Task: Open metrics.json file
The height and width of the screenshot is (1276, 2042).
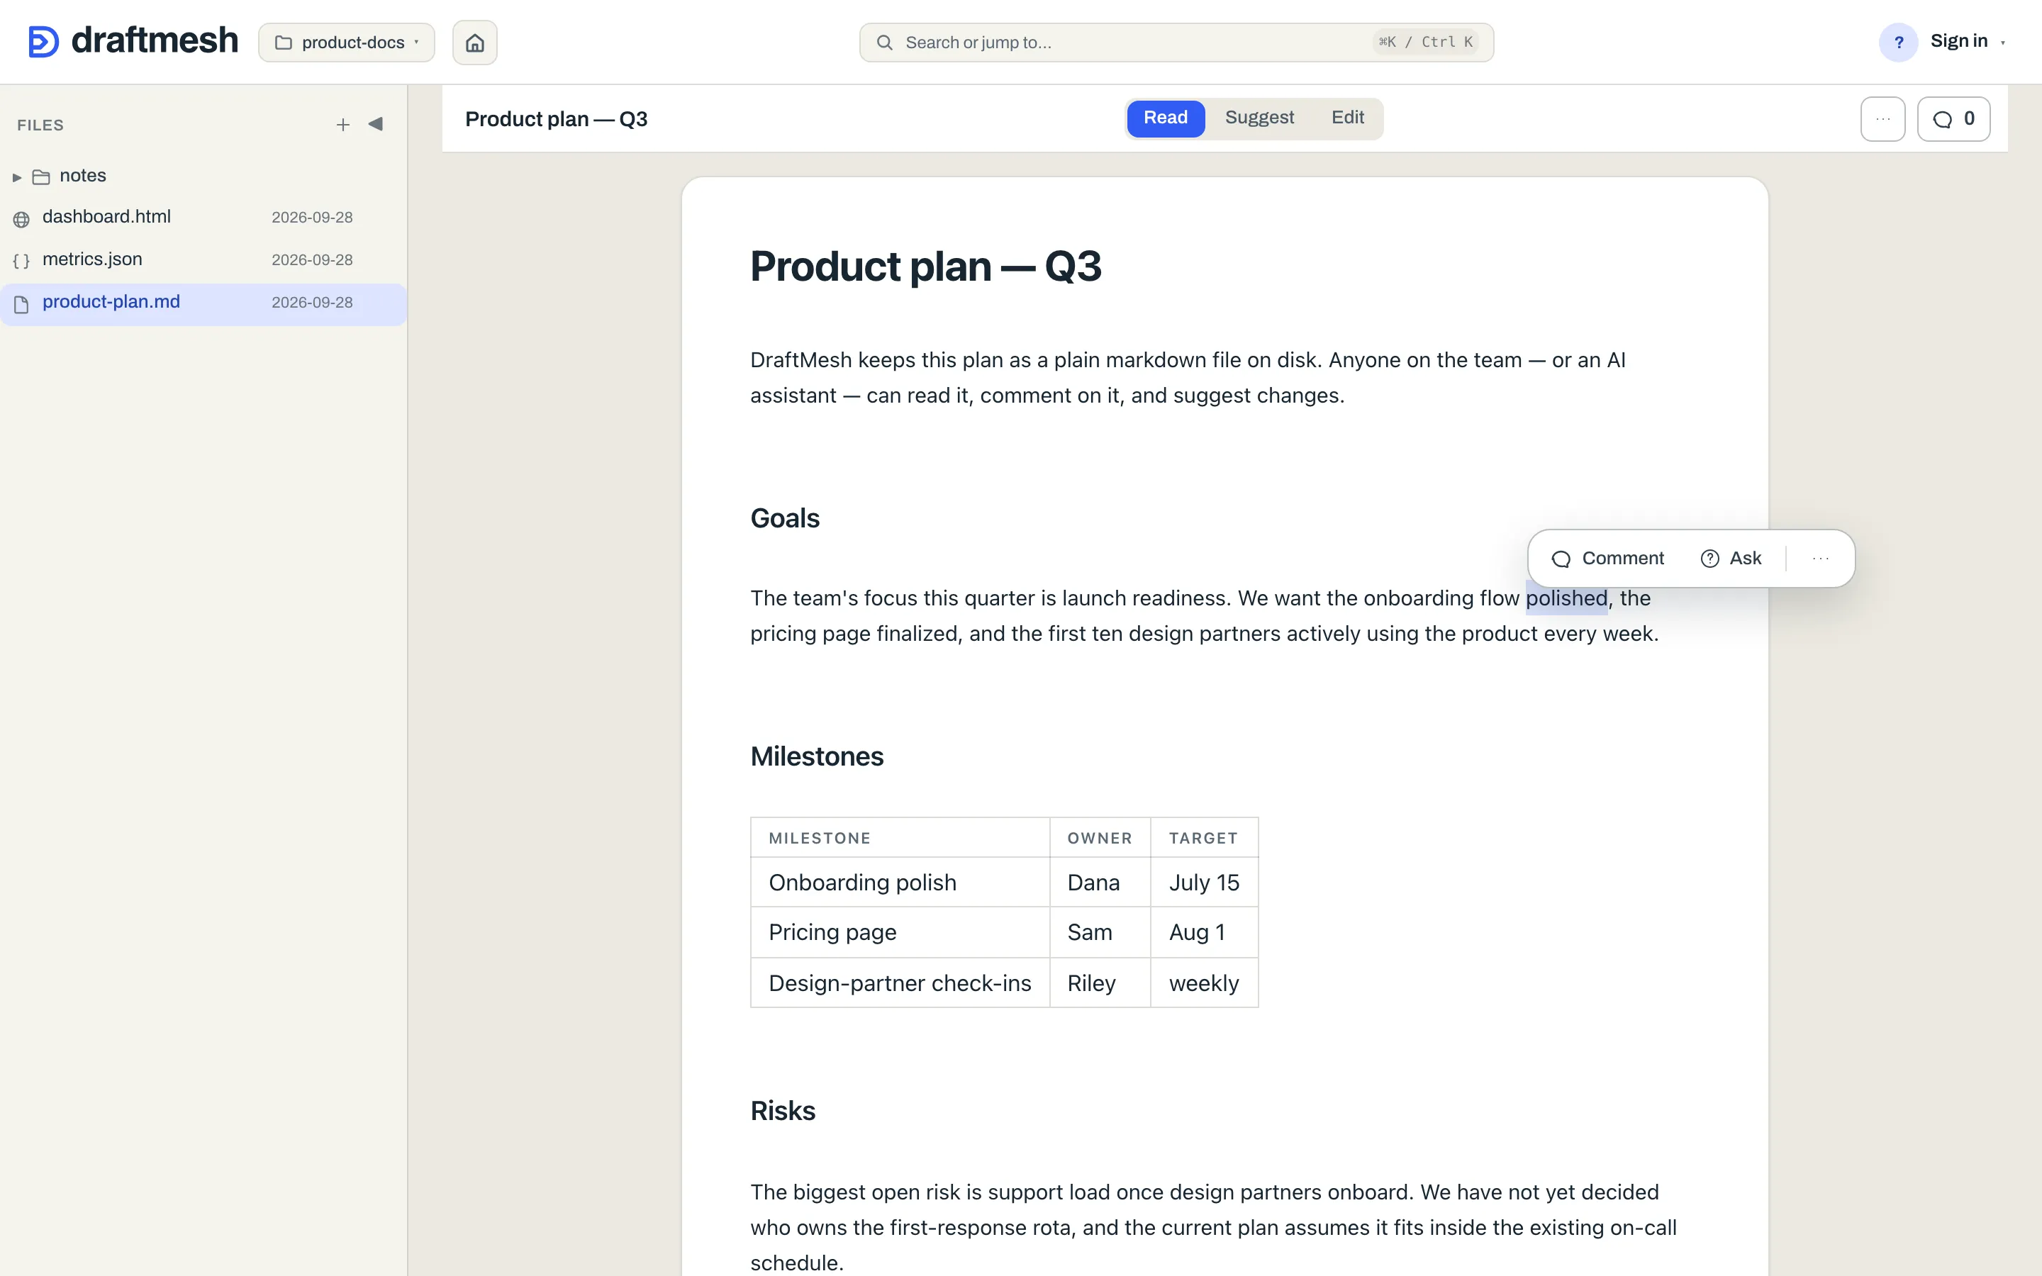Action: (203, 260)
